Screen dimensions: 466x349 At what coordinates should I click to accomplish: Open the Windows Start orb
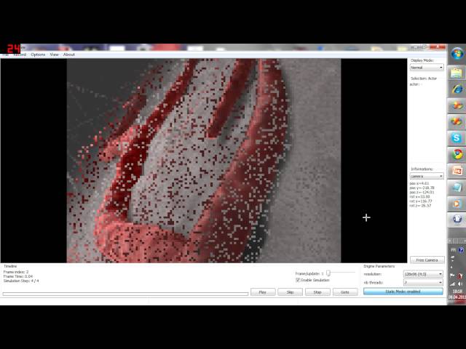pyautogui.click(x=457, y=55)
